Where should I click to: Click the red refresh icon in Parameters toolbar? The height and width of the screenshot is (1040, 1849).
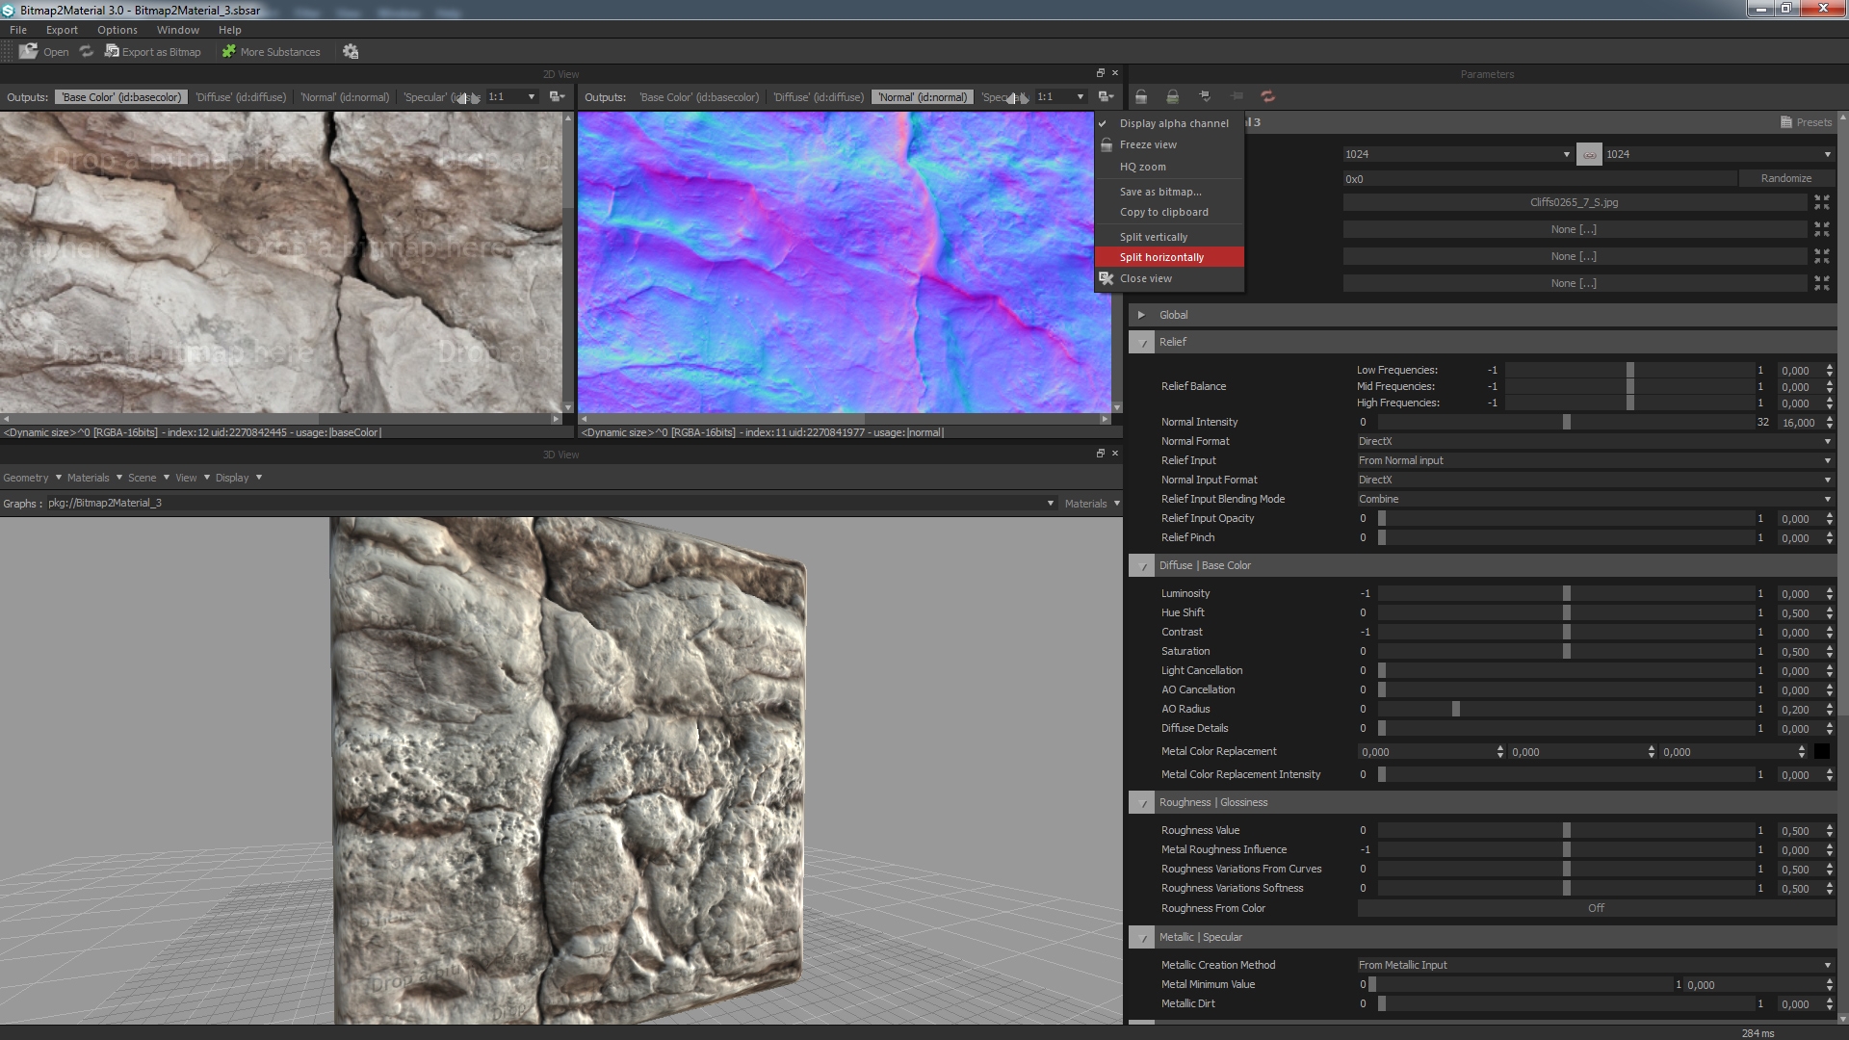click(x=1267, y=96)
